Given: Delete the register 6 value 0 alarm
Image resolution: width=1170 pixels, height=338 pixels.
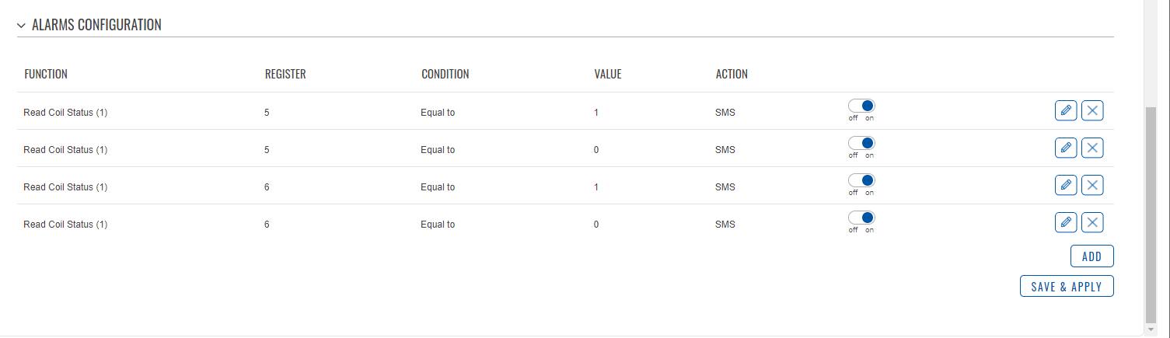Looking at the screenshot, I should click(x=1092, y=222).
